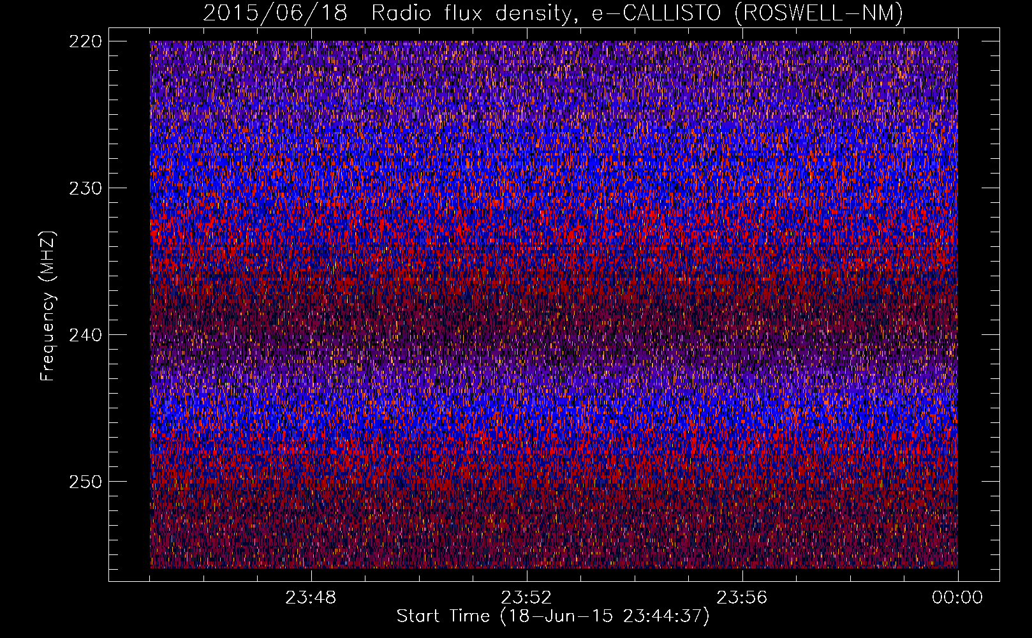Click the 'Start Time (18-Jun-15 23:44:37)' label
The width and height of the screenshot is (1032, 638).
click(x=553, y=616)
